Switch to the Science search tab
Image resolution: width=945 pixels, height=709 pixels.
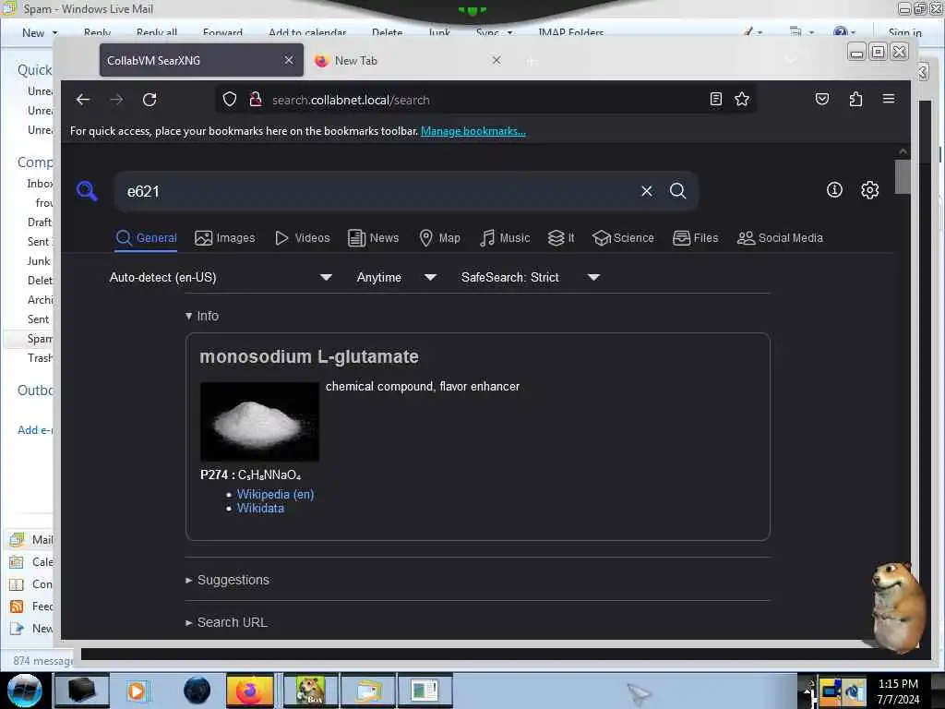(623, 238)
